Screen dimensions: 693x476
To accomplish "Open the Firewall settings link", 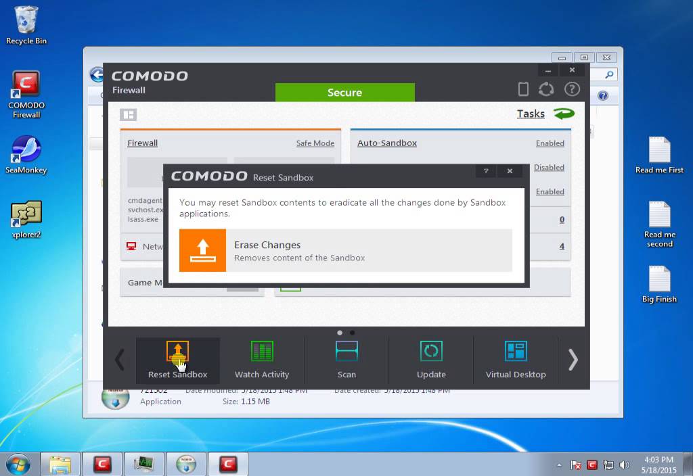I will 142,143.
